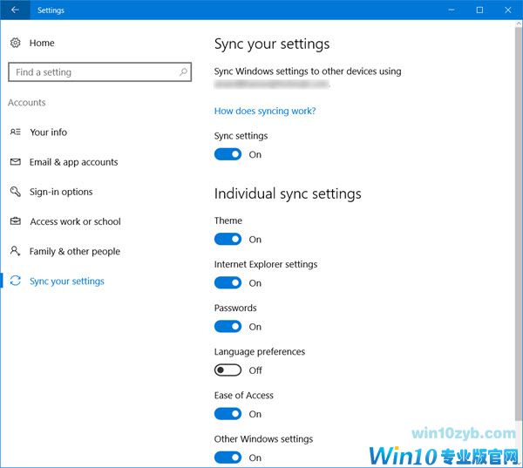Click the Your info person icon
The width and height of the screenshot is (523, 468).
click(15, 132)
